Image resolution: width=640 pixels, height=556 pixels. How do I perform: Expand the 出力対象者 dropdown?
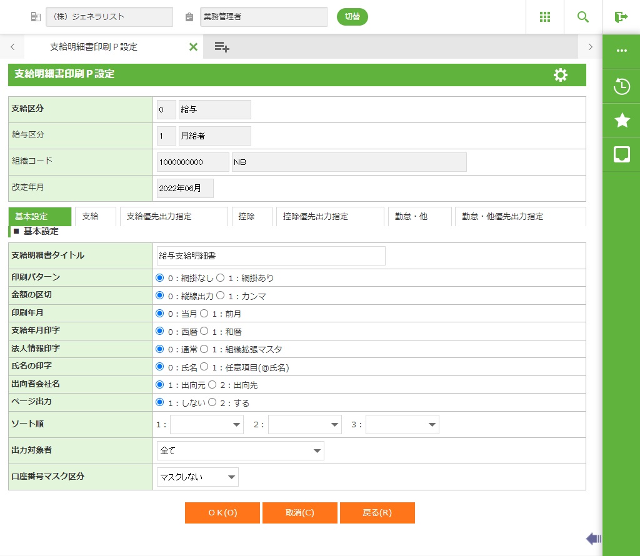click(x=240, y=451)
